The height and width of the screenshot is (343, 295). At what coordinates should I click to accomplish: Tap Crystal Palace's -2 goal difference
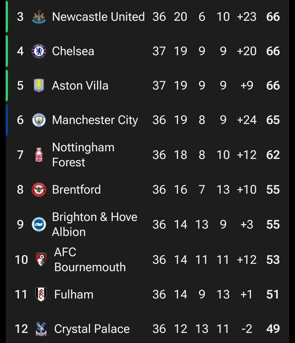(x=247, y=329)
